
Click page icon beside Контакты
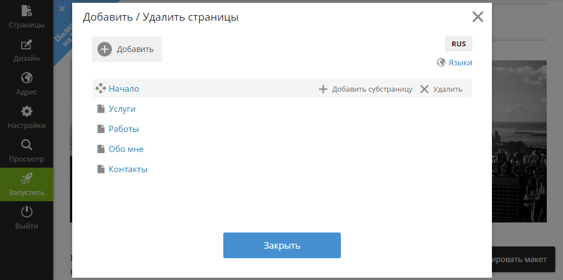pyautogui.click(x=101, y=169)
